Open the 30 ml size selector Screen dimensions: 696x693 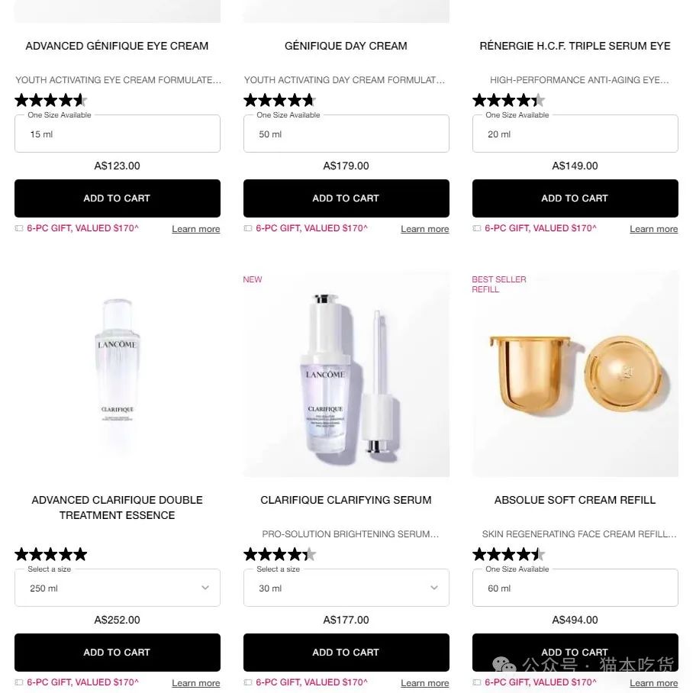click(346, 588)
